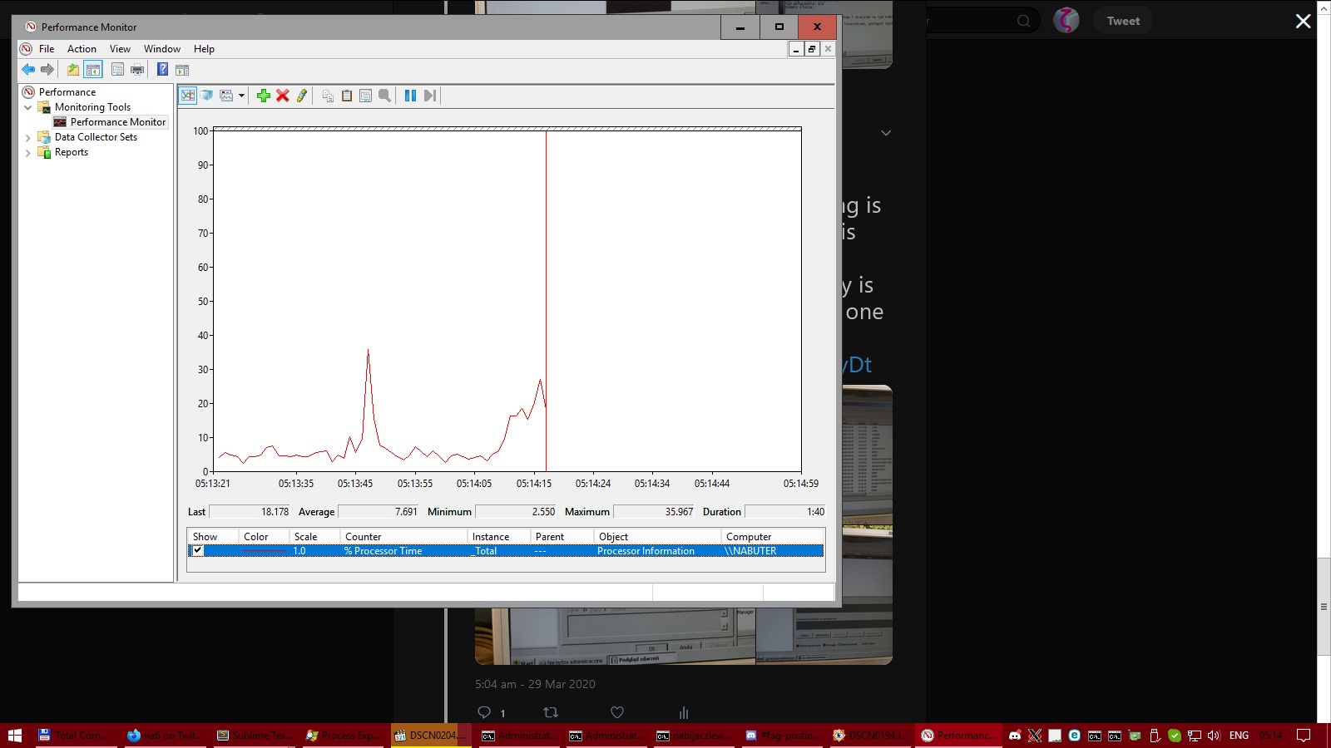The height and width of the screenshot is (748, 1331).
Task: Select Reports in the console tree
Action: (x=71, y=152)
